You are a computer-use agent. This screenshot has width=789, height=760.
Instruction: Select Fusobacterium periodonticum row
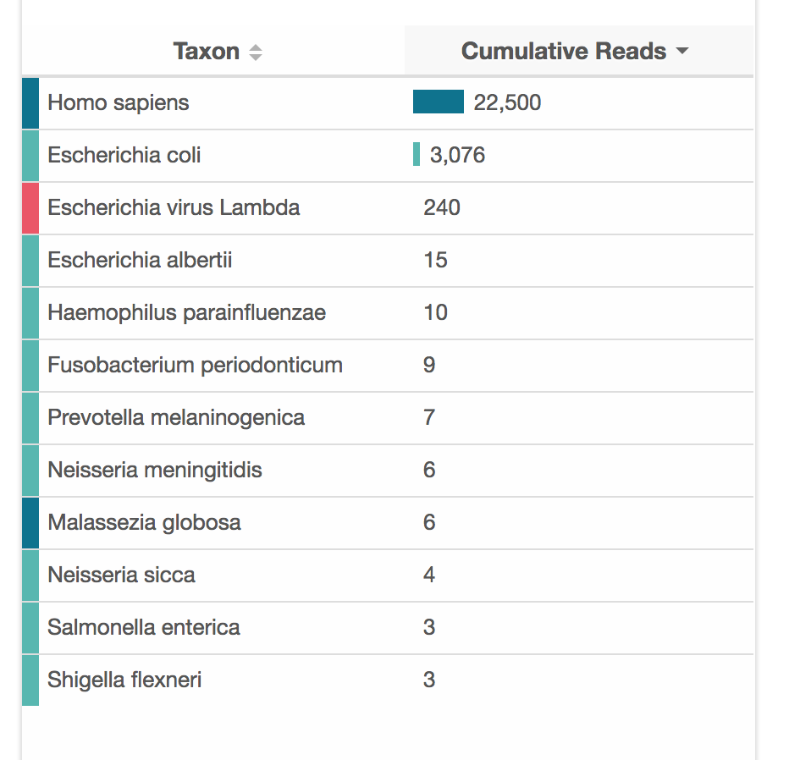point(195,366)
